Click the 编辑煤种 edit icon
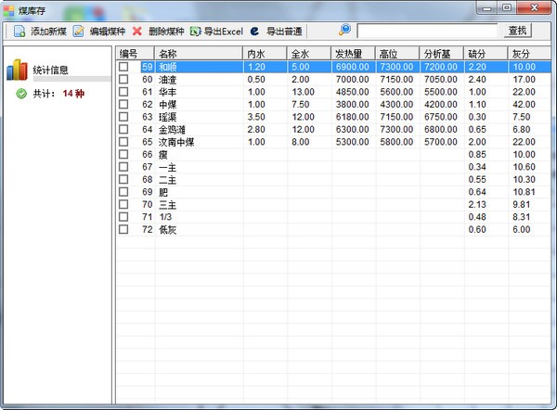557x410 pixels. [x=80, y=31]
